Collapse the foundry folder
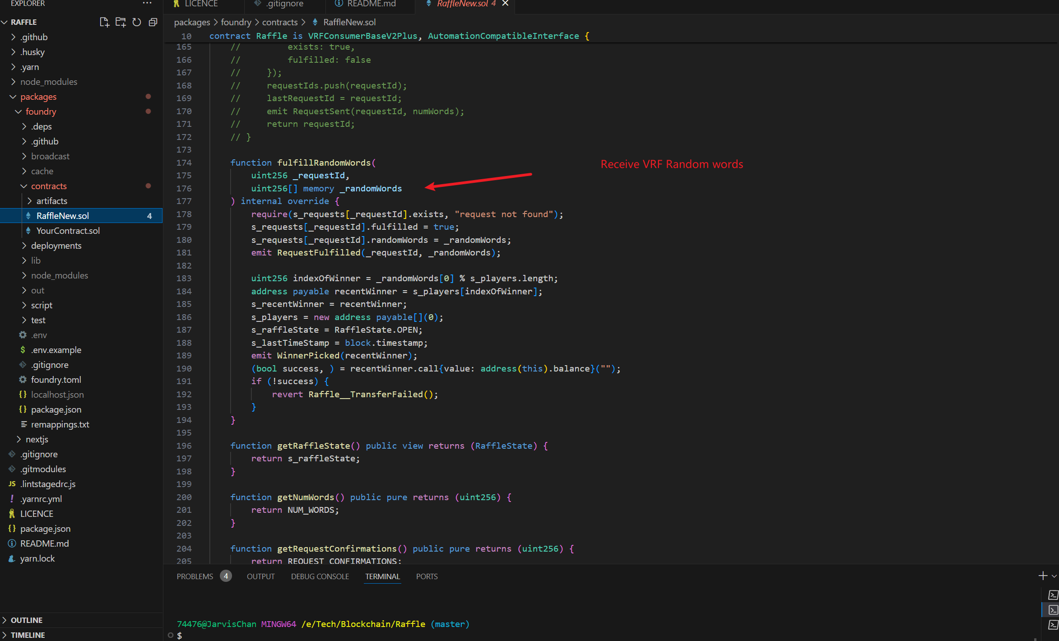1059x641 pixels. (x=81, y=111)
